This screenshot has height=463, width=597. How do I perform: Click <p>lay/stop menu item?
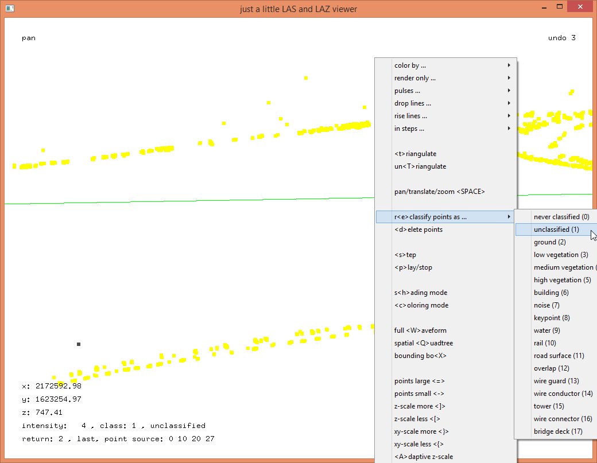[x=413, y=267]
